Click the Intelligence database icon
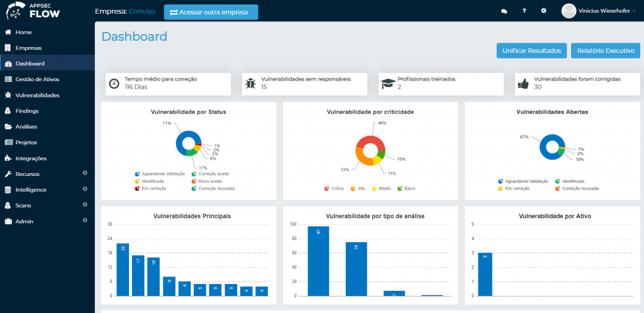644x313 pixels. pyautogui.click(x=8, y=190)
